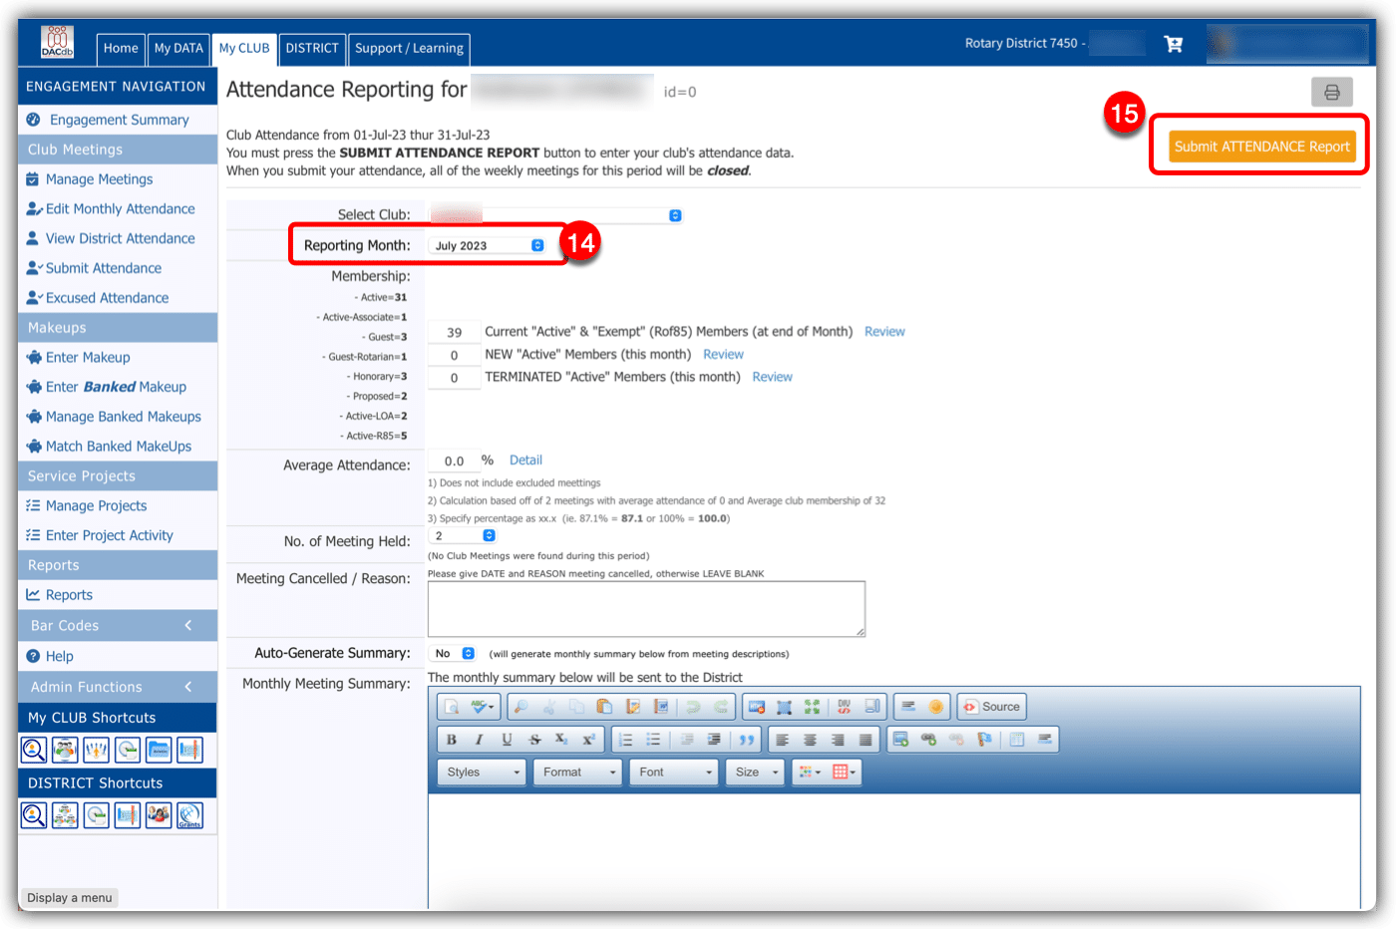Insert a numbered list
This screenshot has width=1396, height=929.
tap(625, 740)
